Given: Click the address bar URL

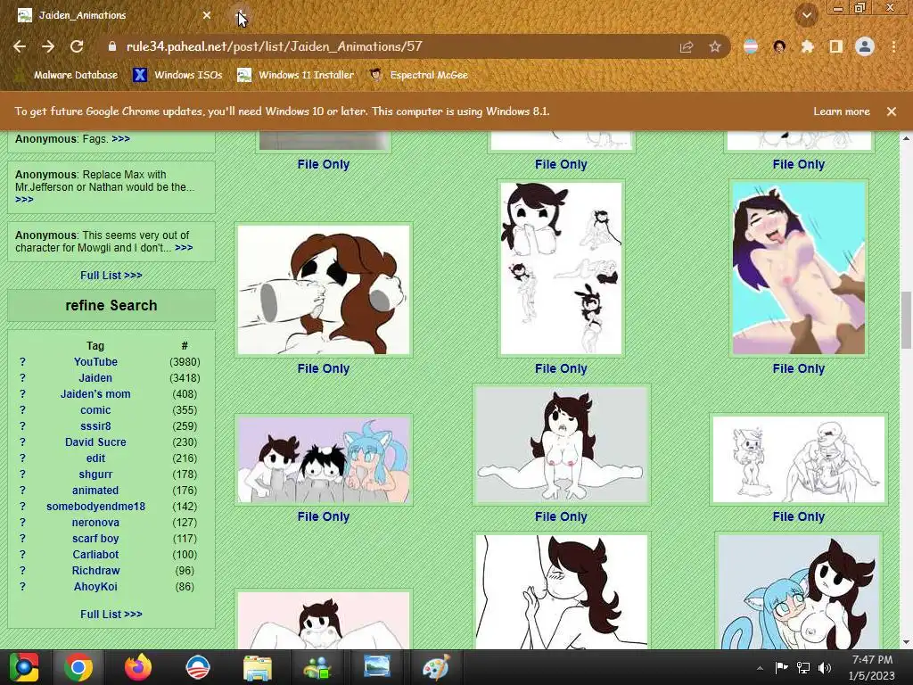Looking at the screenshot, I should (x=274, y=46).
